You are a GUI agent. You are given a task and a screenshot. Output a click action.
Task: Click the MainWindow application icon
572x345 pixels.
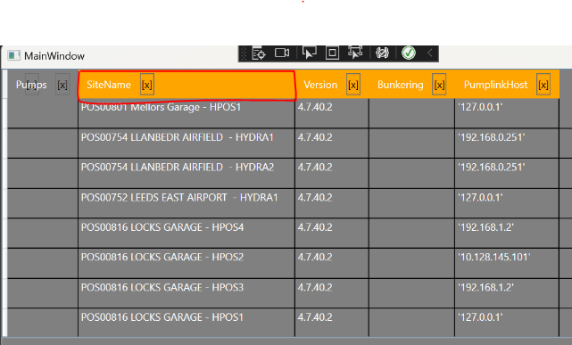(14, 55)
